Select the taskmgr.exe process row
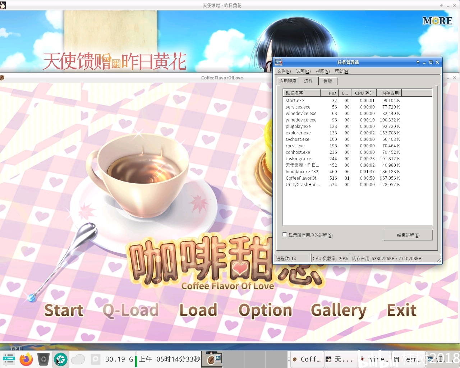This screenshot has height=368, width=460. pyautogui.click(x=342, y=159)
